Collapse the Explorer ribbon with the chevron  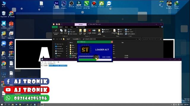(x=160, y=27)
